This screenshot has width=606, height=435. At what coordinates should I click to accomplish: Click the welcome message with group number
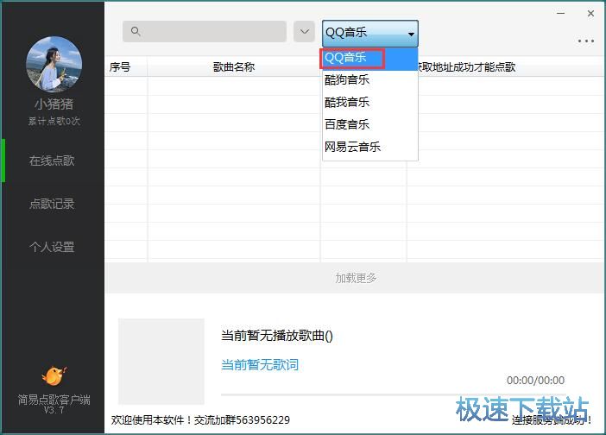click(x=200, y=420)
